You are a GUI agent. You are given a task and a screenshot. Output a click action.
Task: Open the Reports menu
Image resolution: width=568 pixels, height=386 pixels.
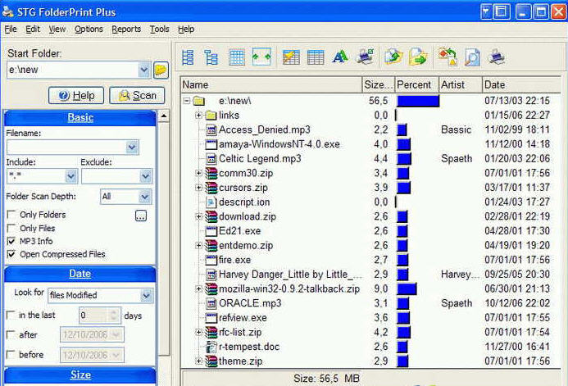[x=126, y=30]
